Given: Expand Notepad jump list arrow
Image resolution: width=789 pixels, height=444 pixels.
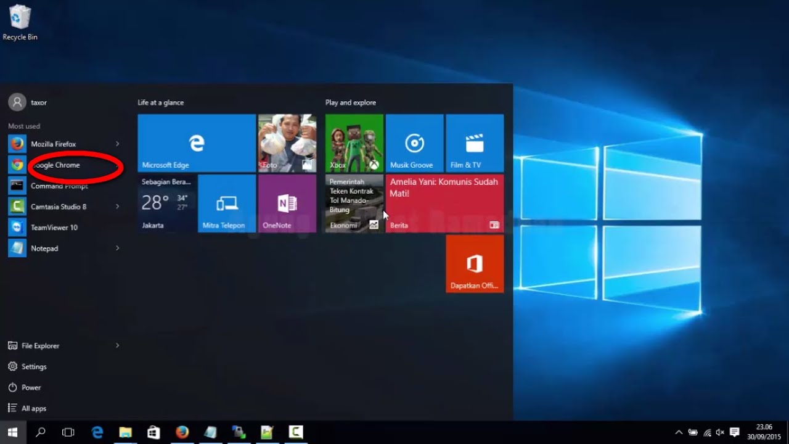Looking at the screenshot, I should coord(117,249).
